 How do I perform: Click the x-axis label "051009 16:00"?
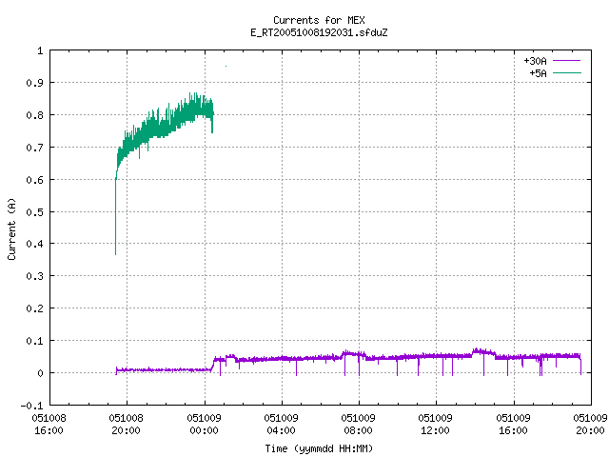[x=514, y=425]
